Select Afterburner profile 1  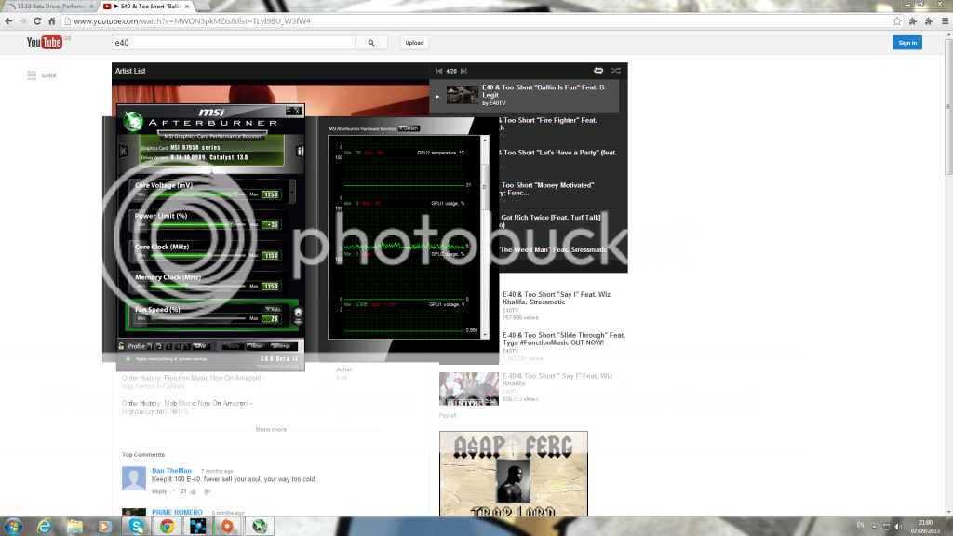[151, 346]
